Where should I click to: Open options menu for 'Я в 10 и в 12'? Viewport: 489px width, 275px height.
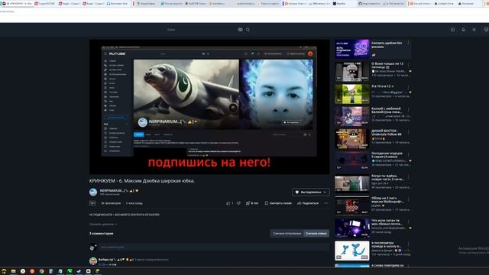tap(408, 87)
